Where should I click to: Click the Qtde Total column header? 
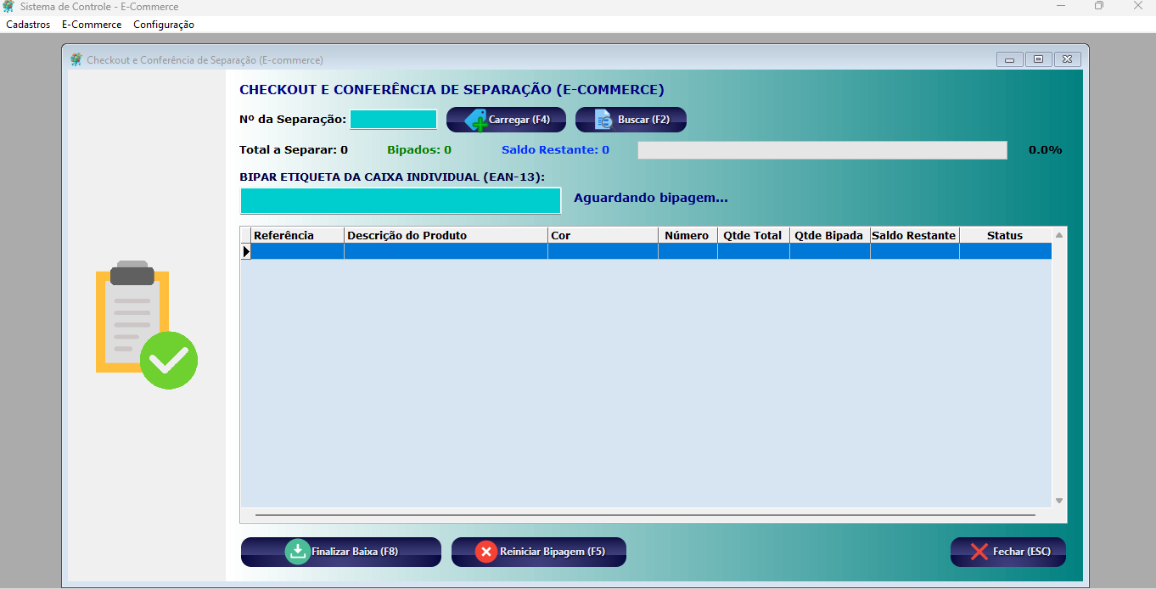(x=753, y=235)
